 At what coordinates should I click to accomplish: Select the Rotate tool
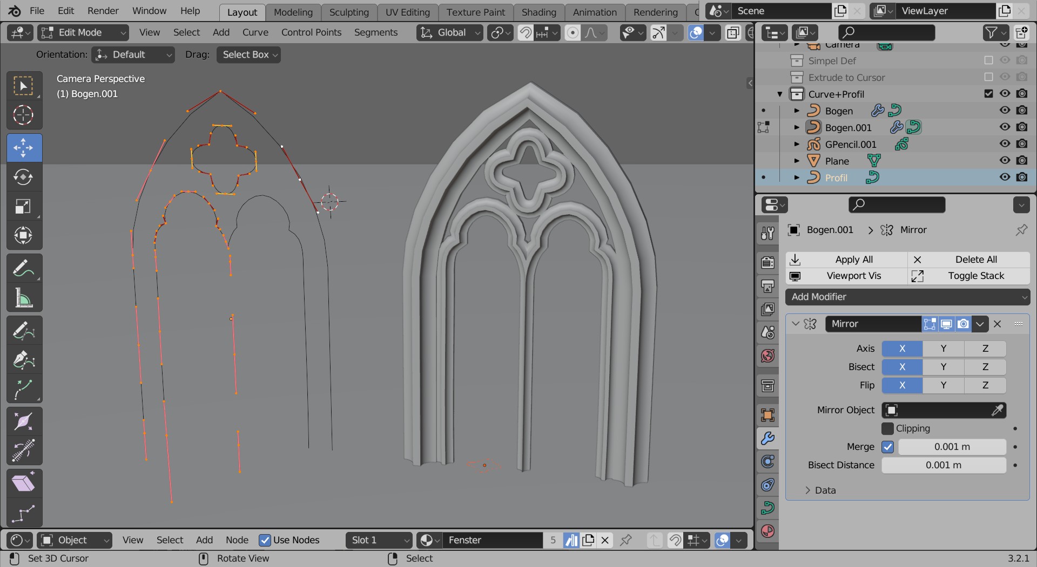[x=23, y=177]
